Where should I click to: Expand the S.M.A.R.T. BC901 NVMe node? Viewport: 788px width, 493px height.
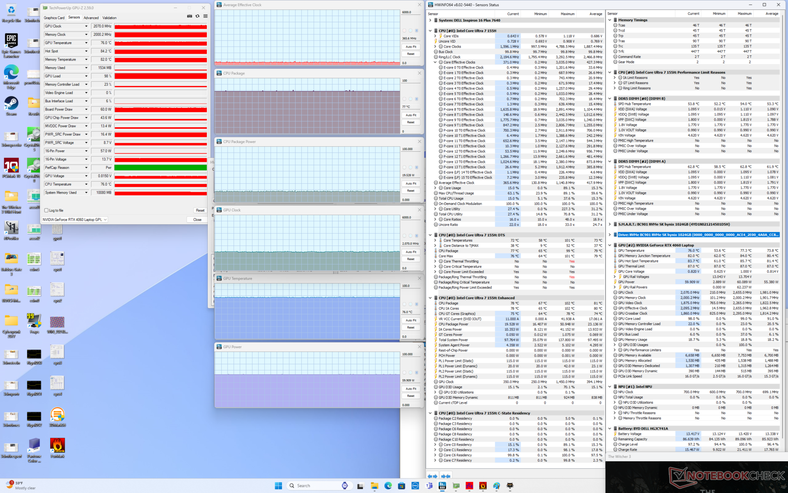[x=609, y=224]
